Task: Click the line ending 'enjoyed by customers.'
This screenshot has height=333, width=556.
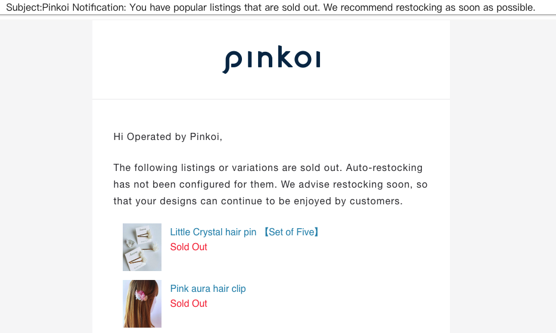Action: [x=258, y=201]
